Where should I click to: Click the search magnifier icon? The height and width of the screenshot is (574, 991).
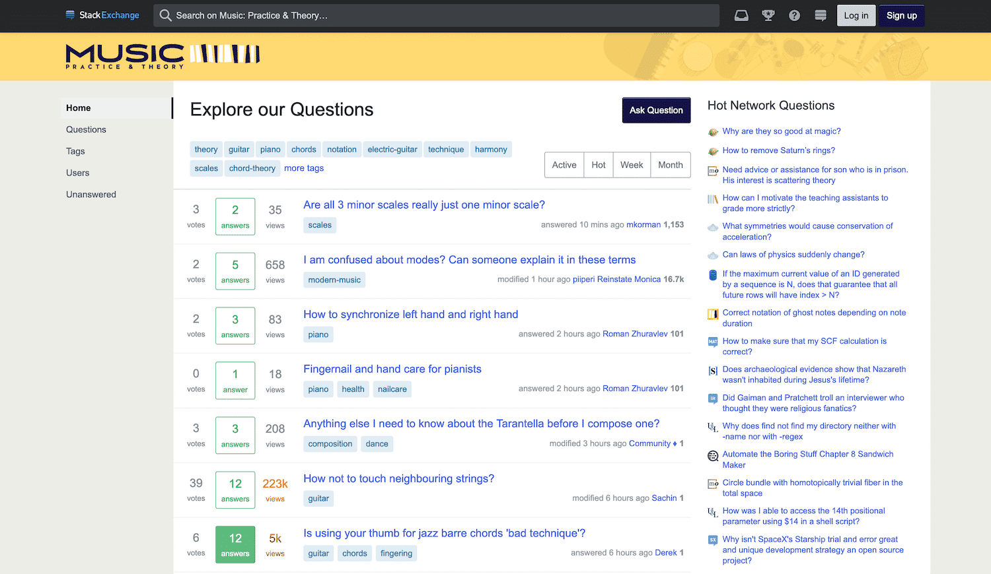(165, 15)
